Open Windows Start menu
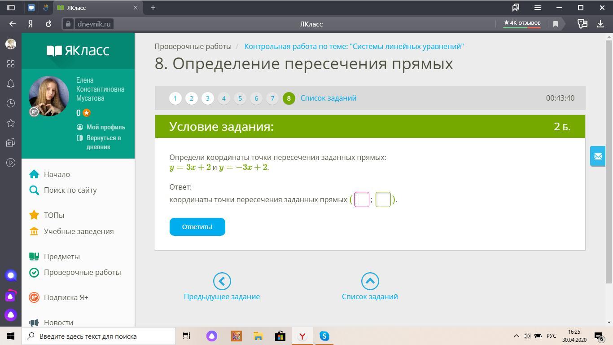This screenshot has width=613, height=345. tap(11, 336)
